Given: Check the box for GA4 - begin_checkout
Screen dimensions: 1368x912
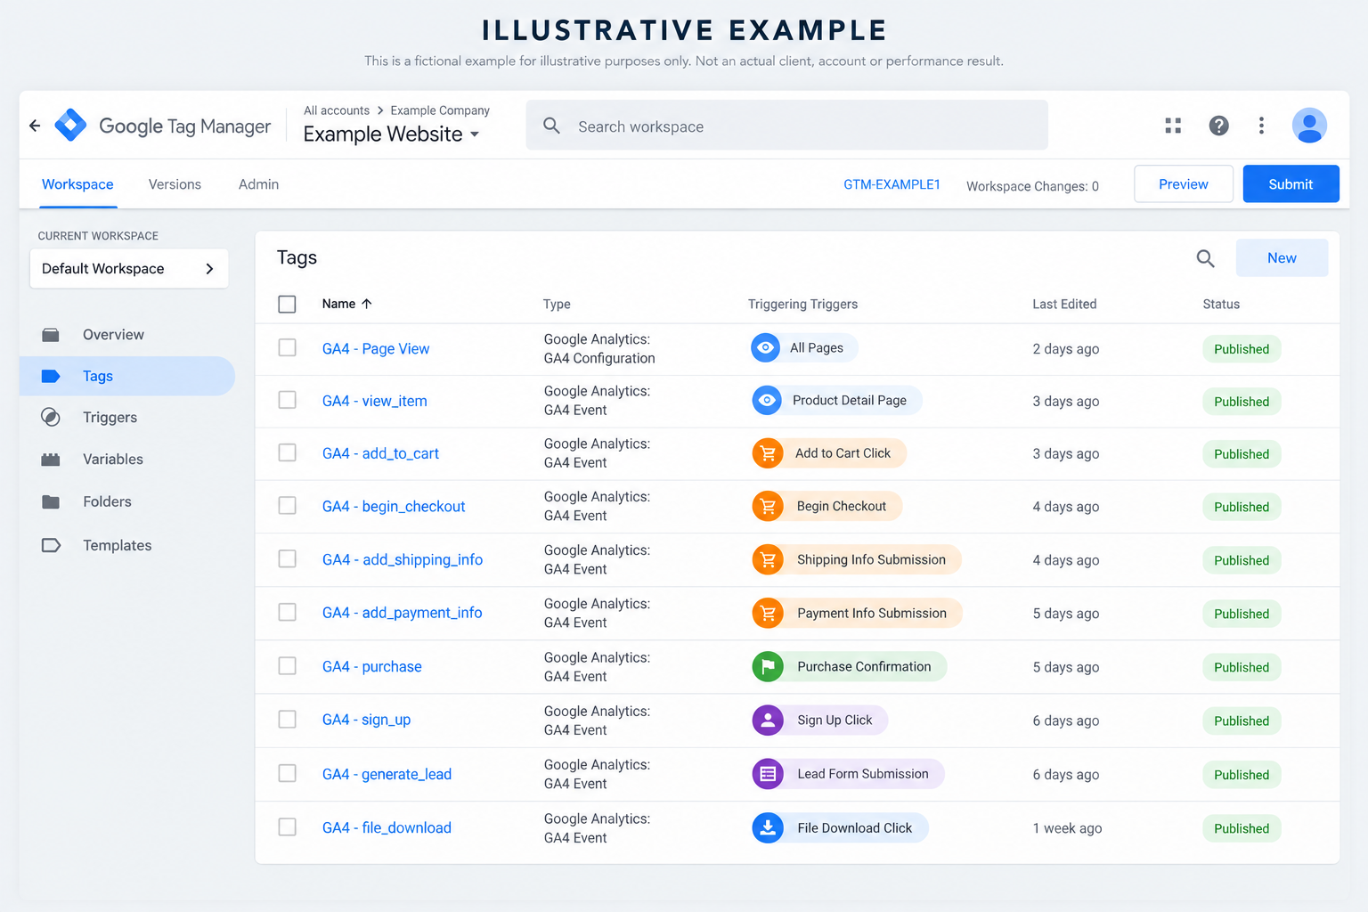Looking at the screenshot, I should 287,505.
